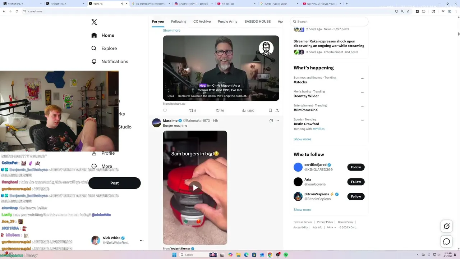This screenshot has width=460, height=259.
Task: Repost the Hechura post with 5 reposts
Action: [193, 110]
